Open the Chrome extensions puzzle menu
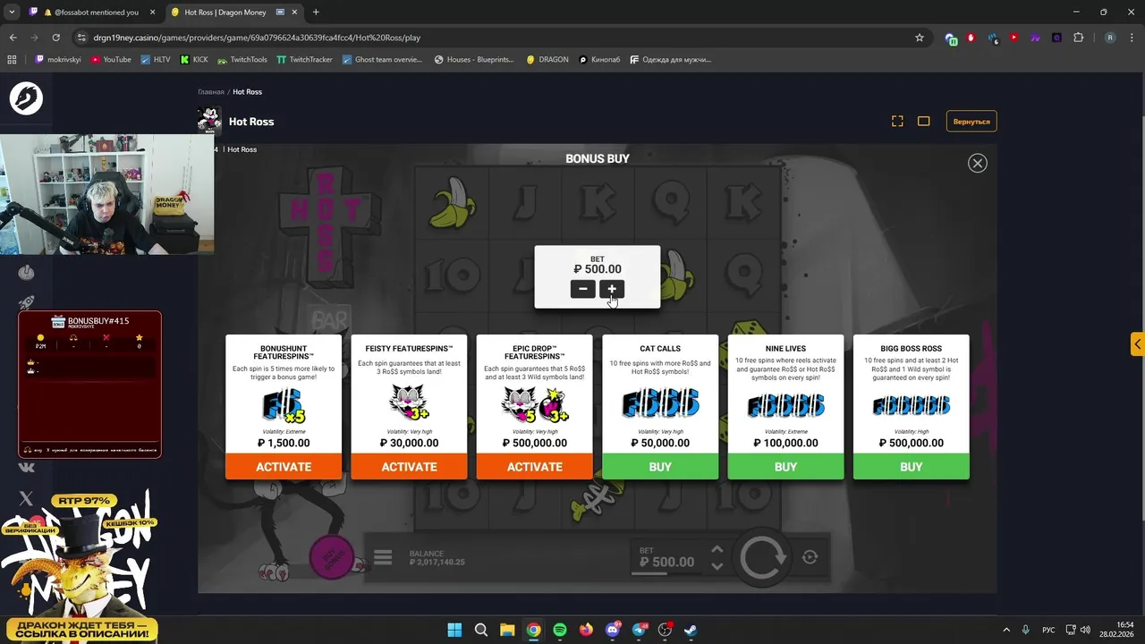1145x644 pixels. [x=1078, y=38]
